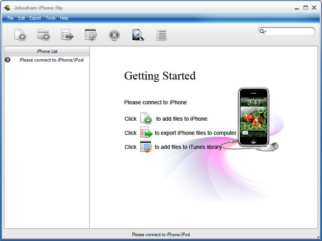The image size is (322, 241).
Task: Open the File menu
Action: coord(10,18)
